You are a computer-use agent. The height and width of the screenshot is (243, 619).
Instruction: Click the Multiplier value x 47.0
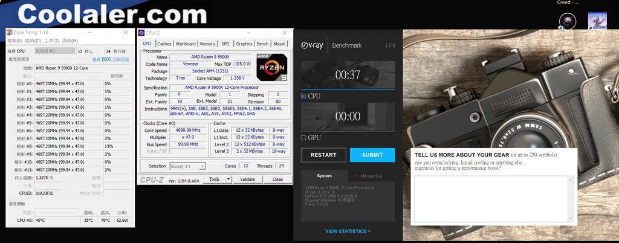(189, 137)
